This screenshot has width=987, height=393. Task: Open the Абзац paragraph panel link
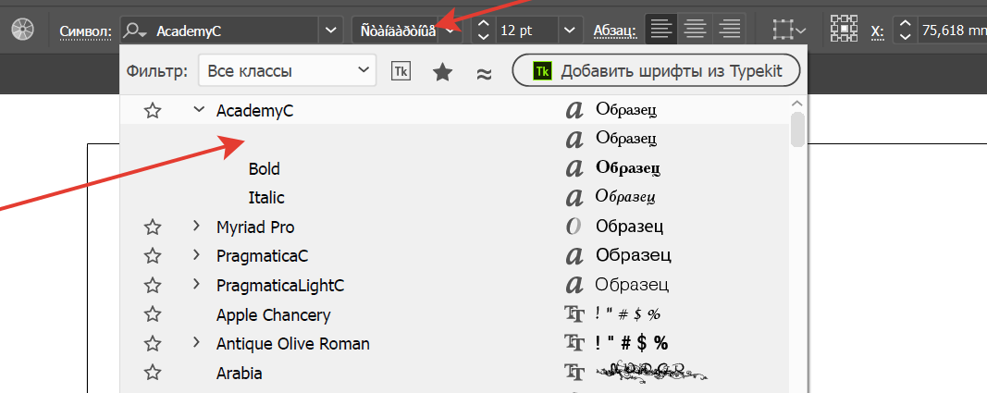(x=615, y=31)
